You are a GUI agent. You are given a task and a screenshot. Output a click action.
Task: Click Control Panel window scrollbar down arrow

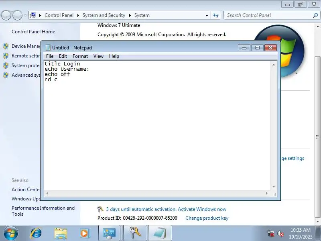317,221
